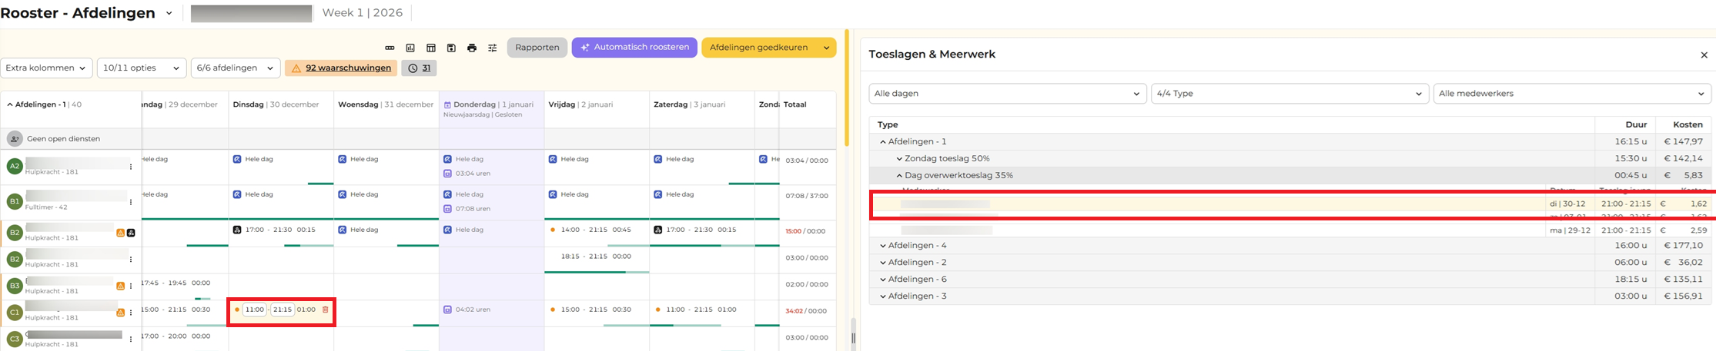The image size is (1716, 351).
Task: Select Vrijdag shift 18:15 - 21:15 00:00
Action: coord(597,257)
